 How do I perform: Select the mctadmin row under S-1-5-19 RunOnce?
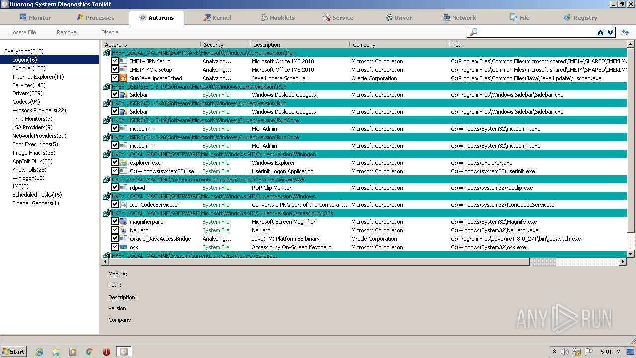click(x=364, y=129)
